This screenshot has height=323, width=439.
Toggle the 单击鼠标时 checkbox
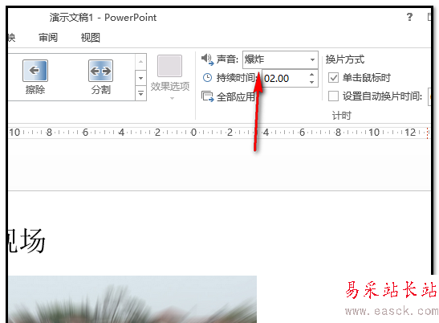pos(333,78)
